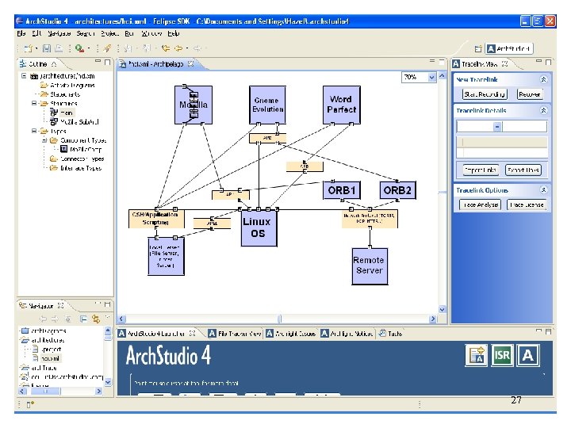Minimize the Tracelink View panel
Image resolution: width=571 pixels, height=428 pixels.
pyautogui.click(x=538, y=61)
